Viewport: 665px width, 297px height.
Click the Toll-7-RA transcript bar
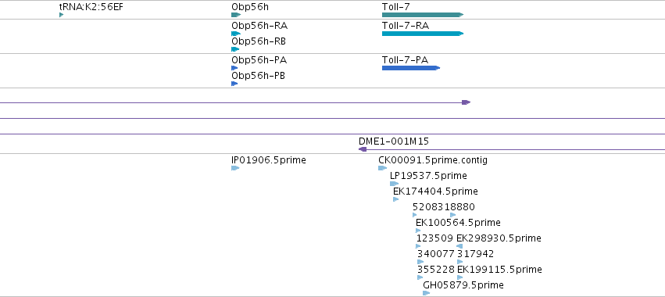click(423, 34)
